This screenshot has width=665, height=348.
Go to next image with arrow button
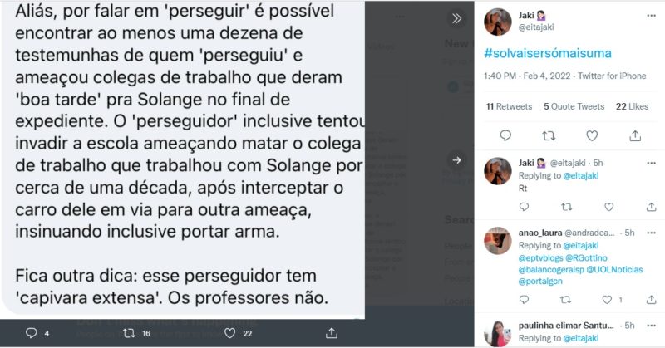[x=456, y=159]
